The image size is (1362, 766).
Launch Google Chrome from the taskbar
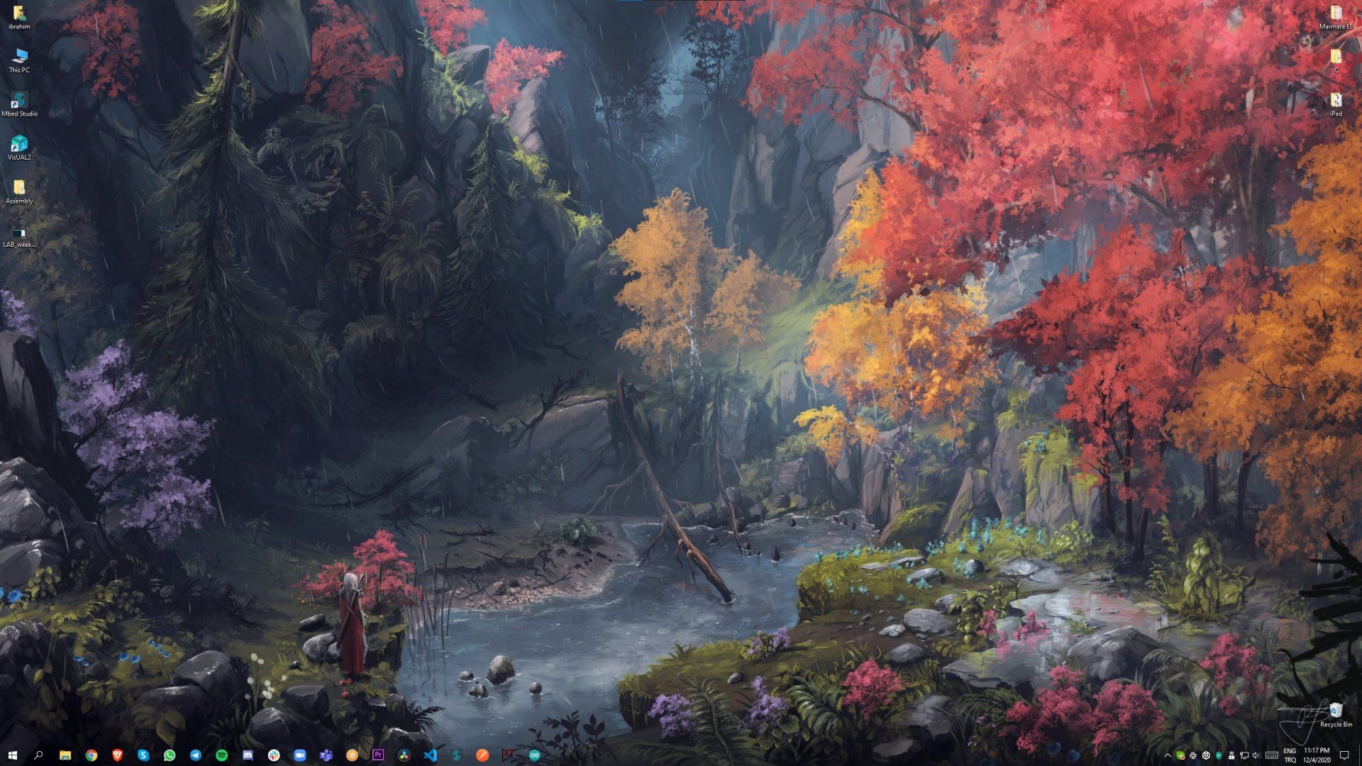tap(91, 755)
